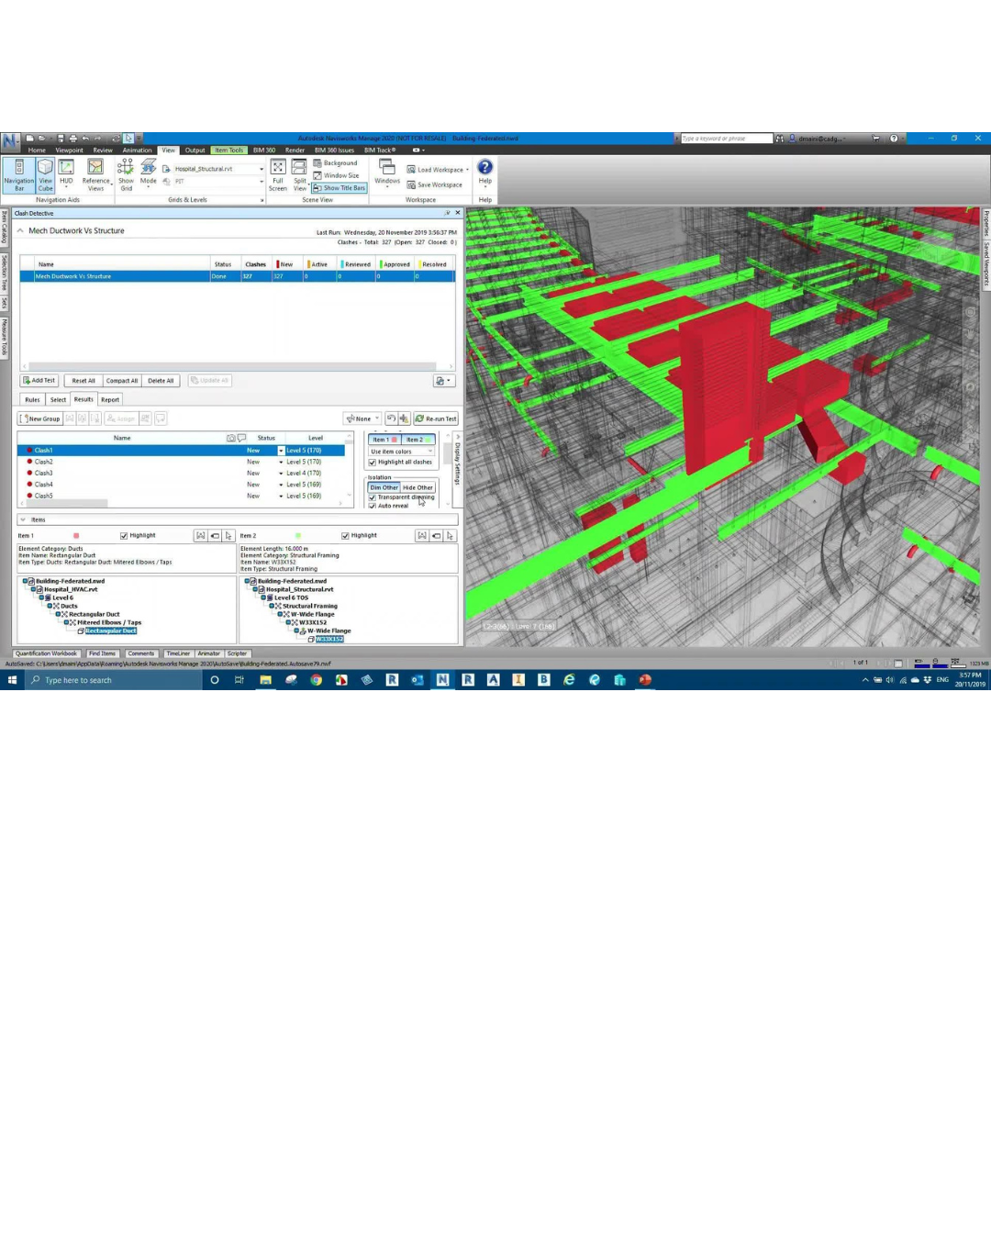991x1239 pixels.
Task: Click the camera viewpoint column icon
Action: coord(230,438)
